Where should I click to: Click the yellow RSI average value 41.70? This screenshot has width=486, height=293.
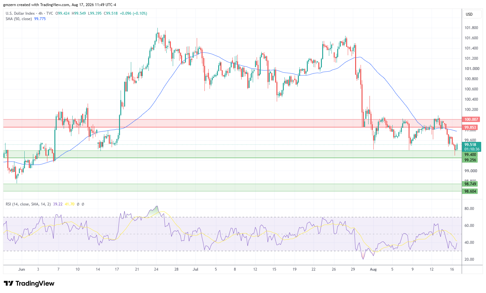coord(70,204)
